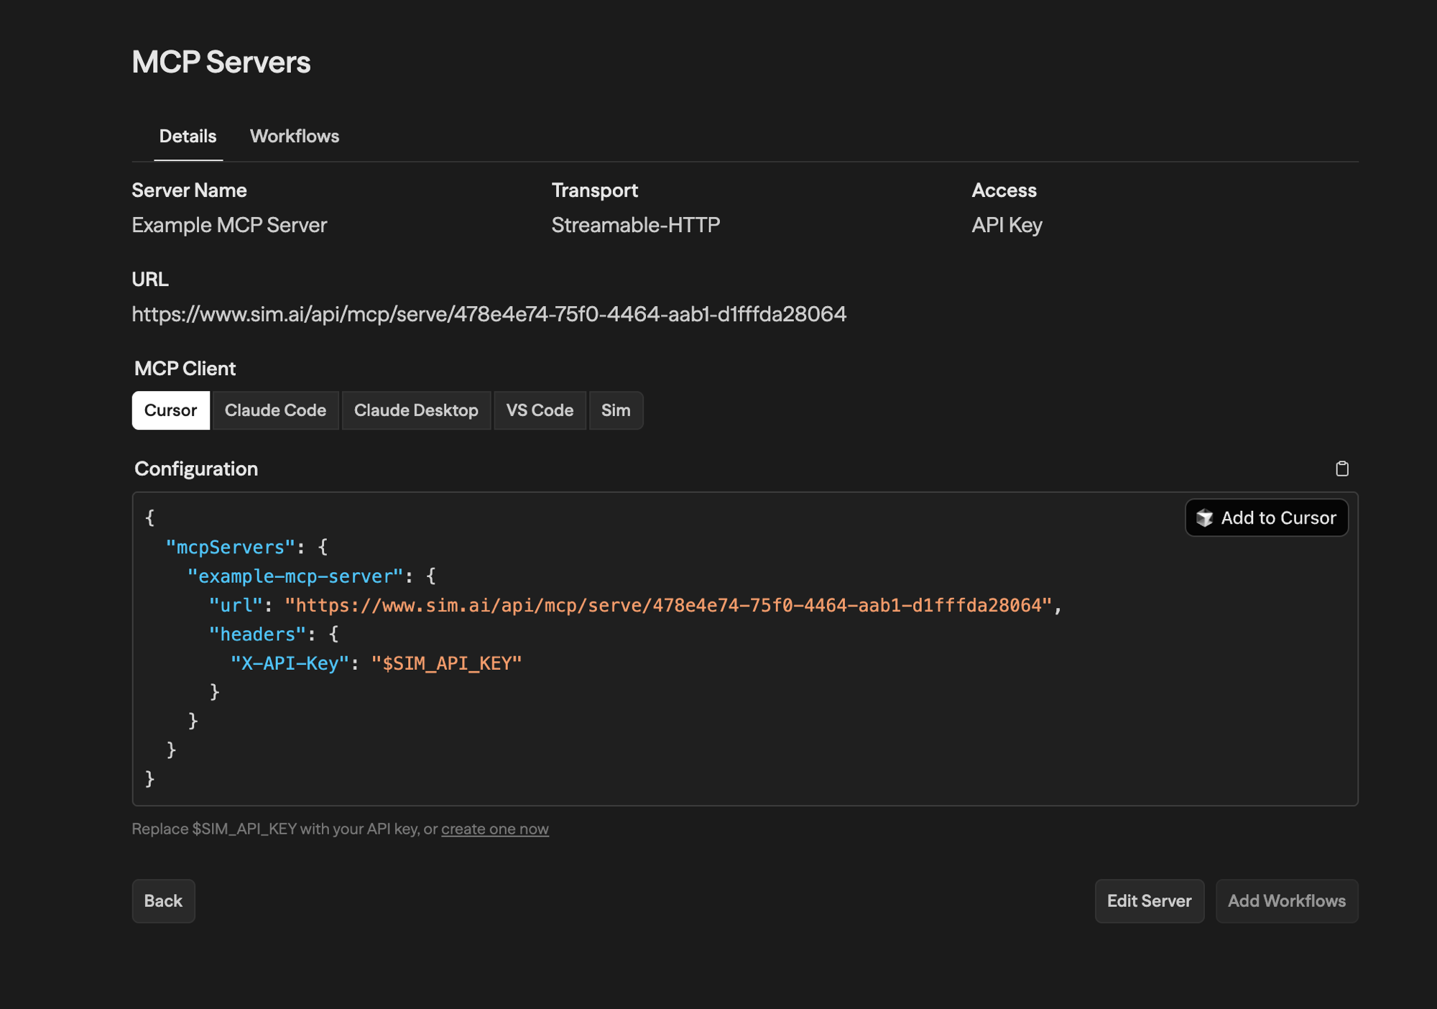
Task: Choose the Cursor MCP client
Action: coord(170,410)
